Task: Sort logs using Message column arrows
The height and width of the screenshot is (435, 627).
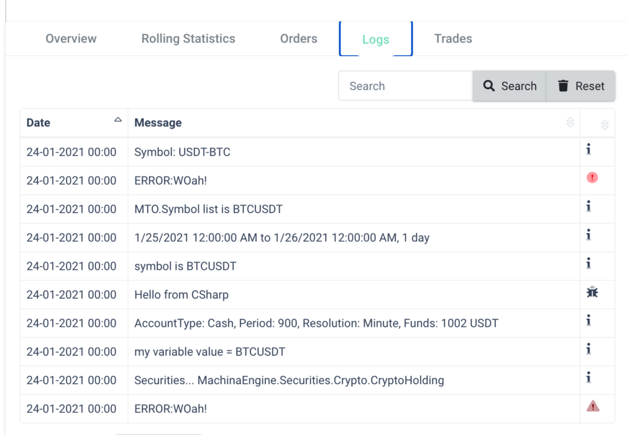Action: click(570, 122)
